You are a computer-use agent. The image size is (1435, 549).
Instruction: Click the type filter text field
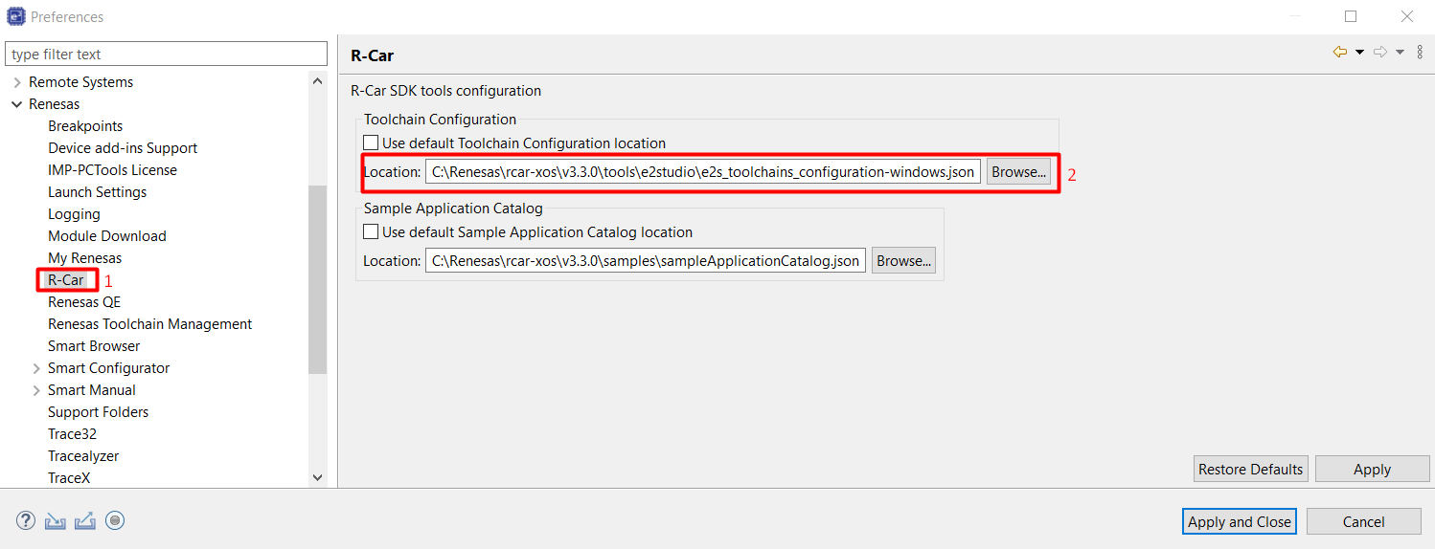[x=167, y=55]
